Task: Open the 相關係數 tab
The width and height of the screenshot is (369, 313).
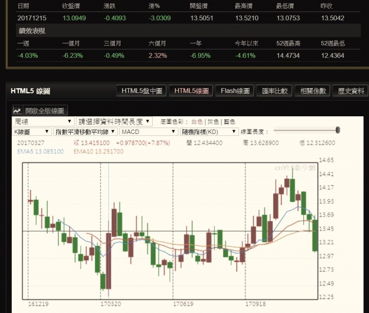Action: point(312,91)
